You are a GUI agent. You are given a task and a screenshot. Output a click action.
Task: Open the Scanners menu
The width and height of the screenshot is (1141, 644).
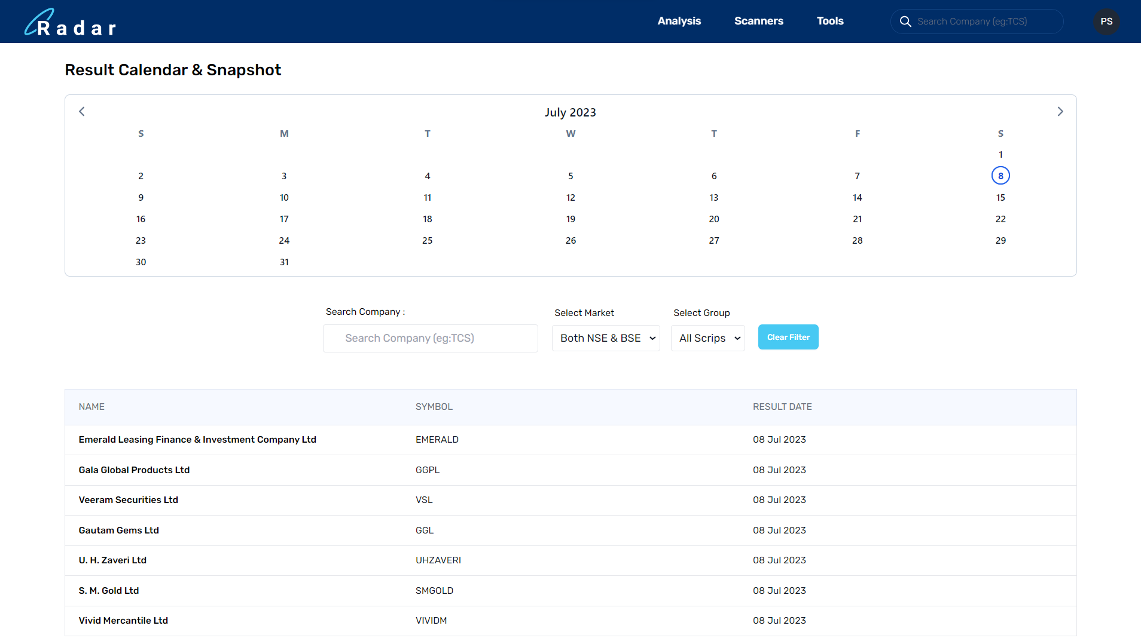pos(758,21)
